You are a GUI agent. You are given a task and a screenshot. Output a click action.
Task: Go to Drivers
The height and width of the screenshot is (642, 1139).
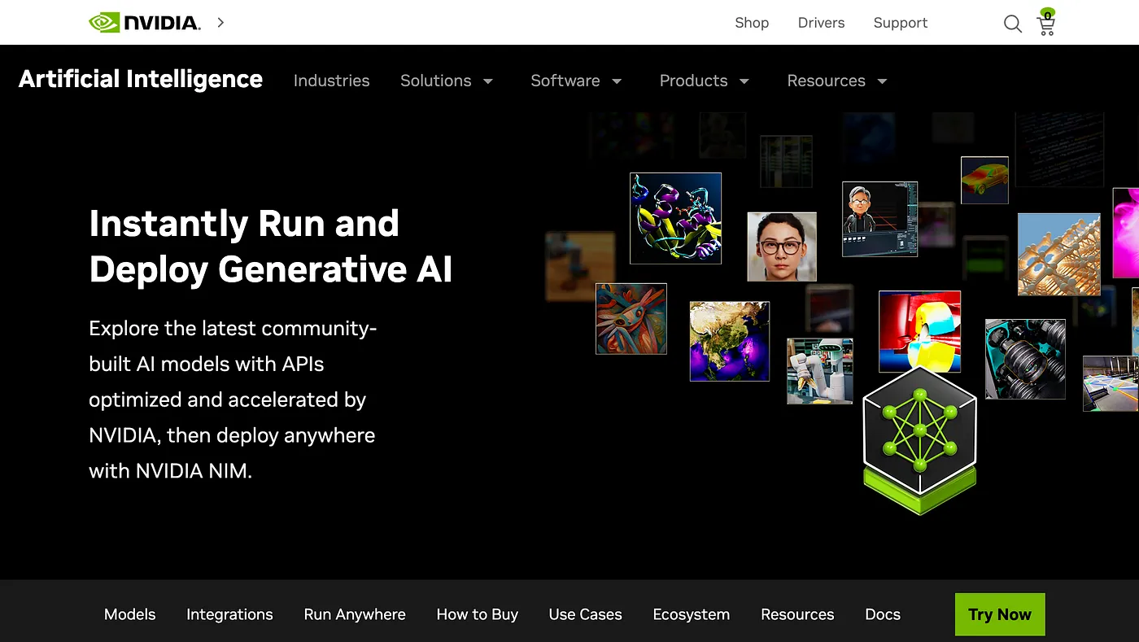tap(821, 23)
